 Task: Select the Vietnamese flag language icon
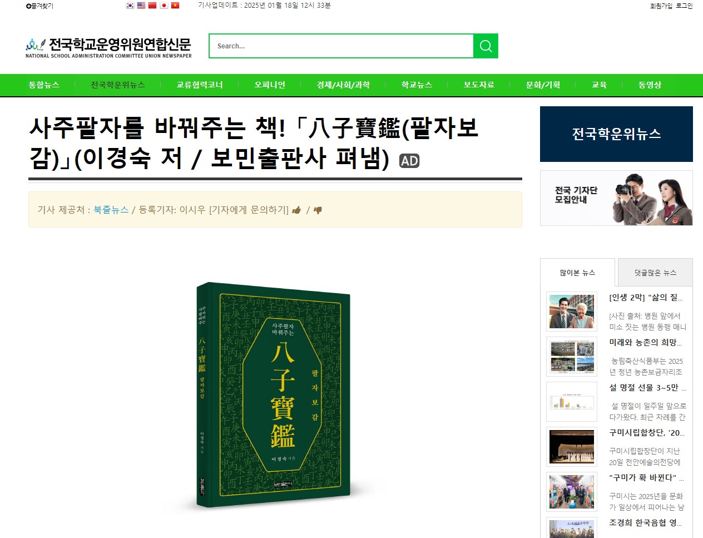coord(175,5)
